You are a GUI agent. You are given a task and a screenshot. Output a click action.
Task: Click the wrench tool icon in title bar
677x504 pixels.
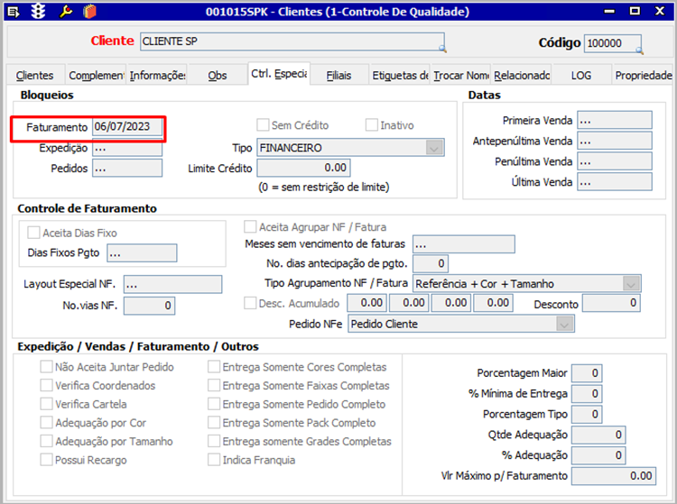(66, 11)
